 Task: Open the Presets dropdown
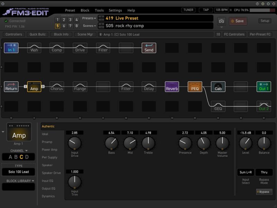(x=89, y=18)
